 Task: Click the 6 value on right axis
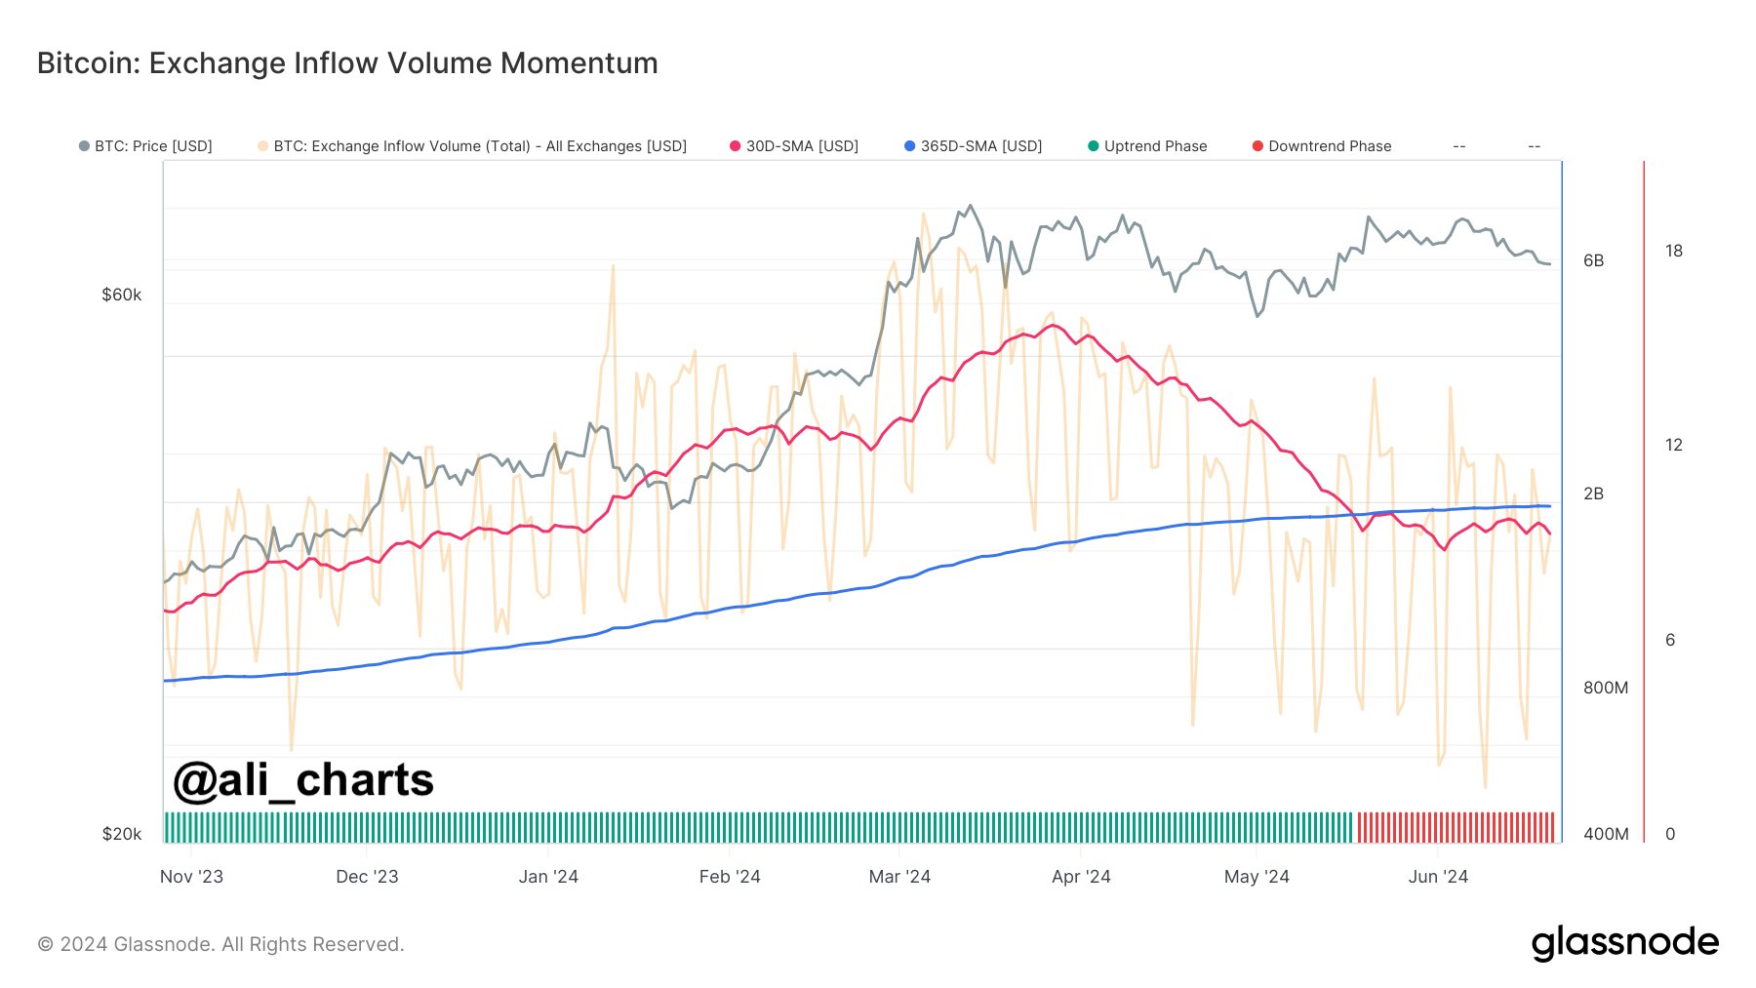click(x=1670, y=640)
